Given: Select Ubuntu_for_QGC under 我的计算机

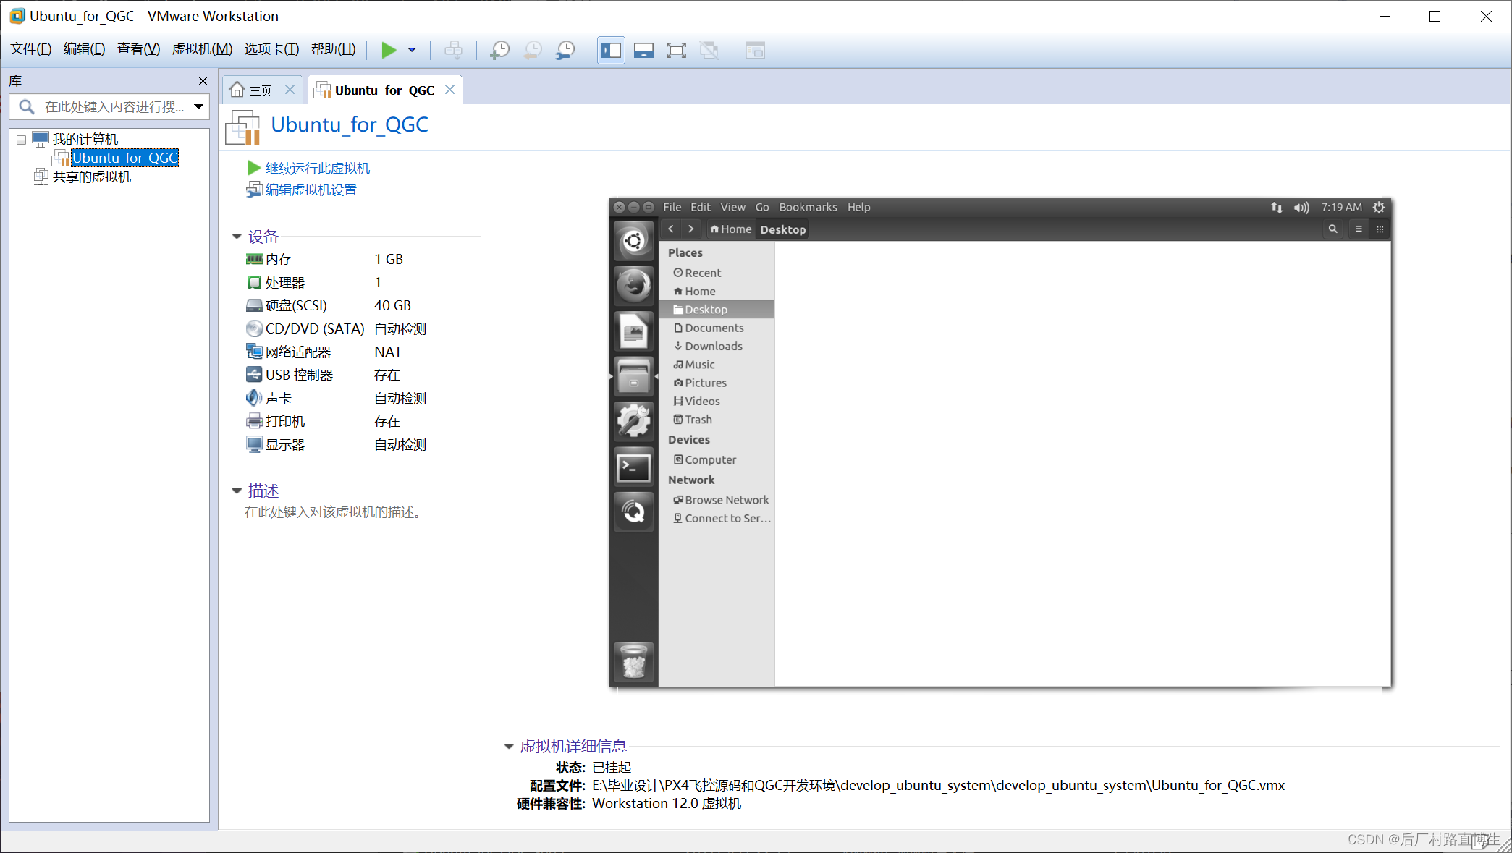Looking at the screenshot, I should tap(124, 158).
